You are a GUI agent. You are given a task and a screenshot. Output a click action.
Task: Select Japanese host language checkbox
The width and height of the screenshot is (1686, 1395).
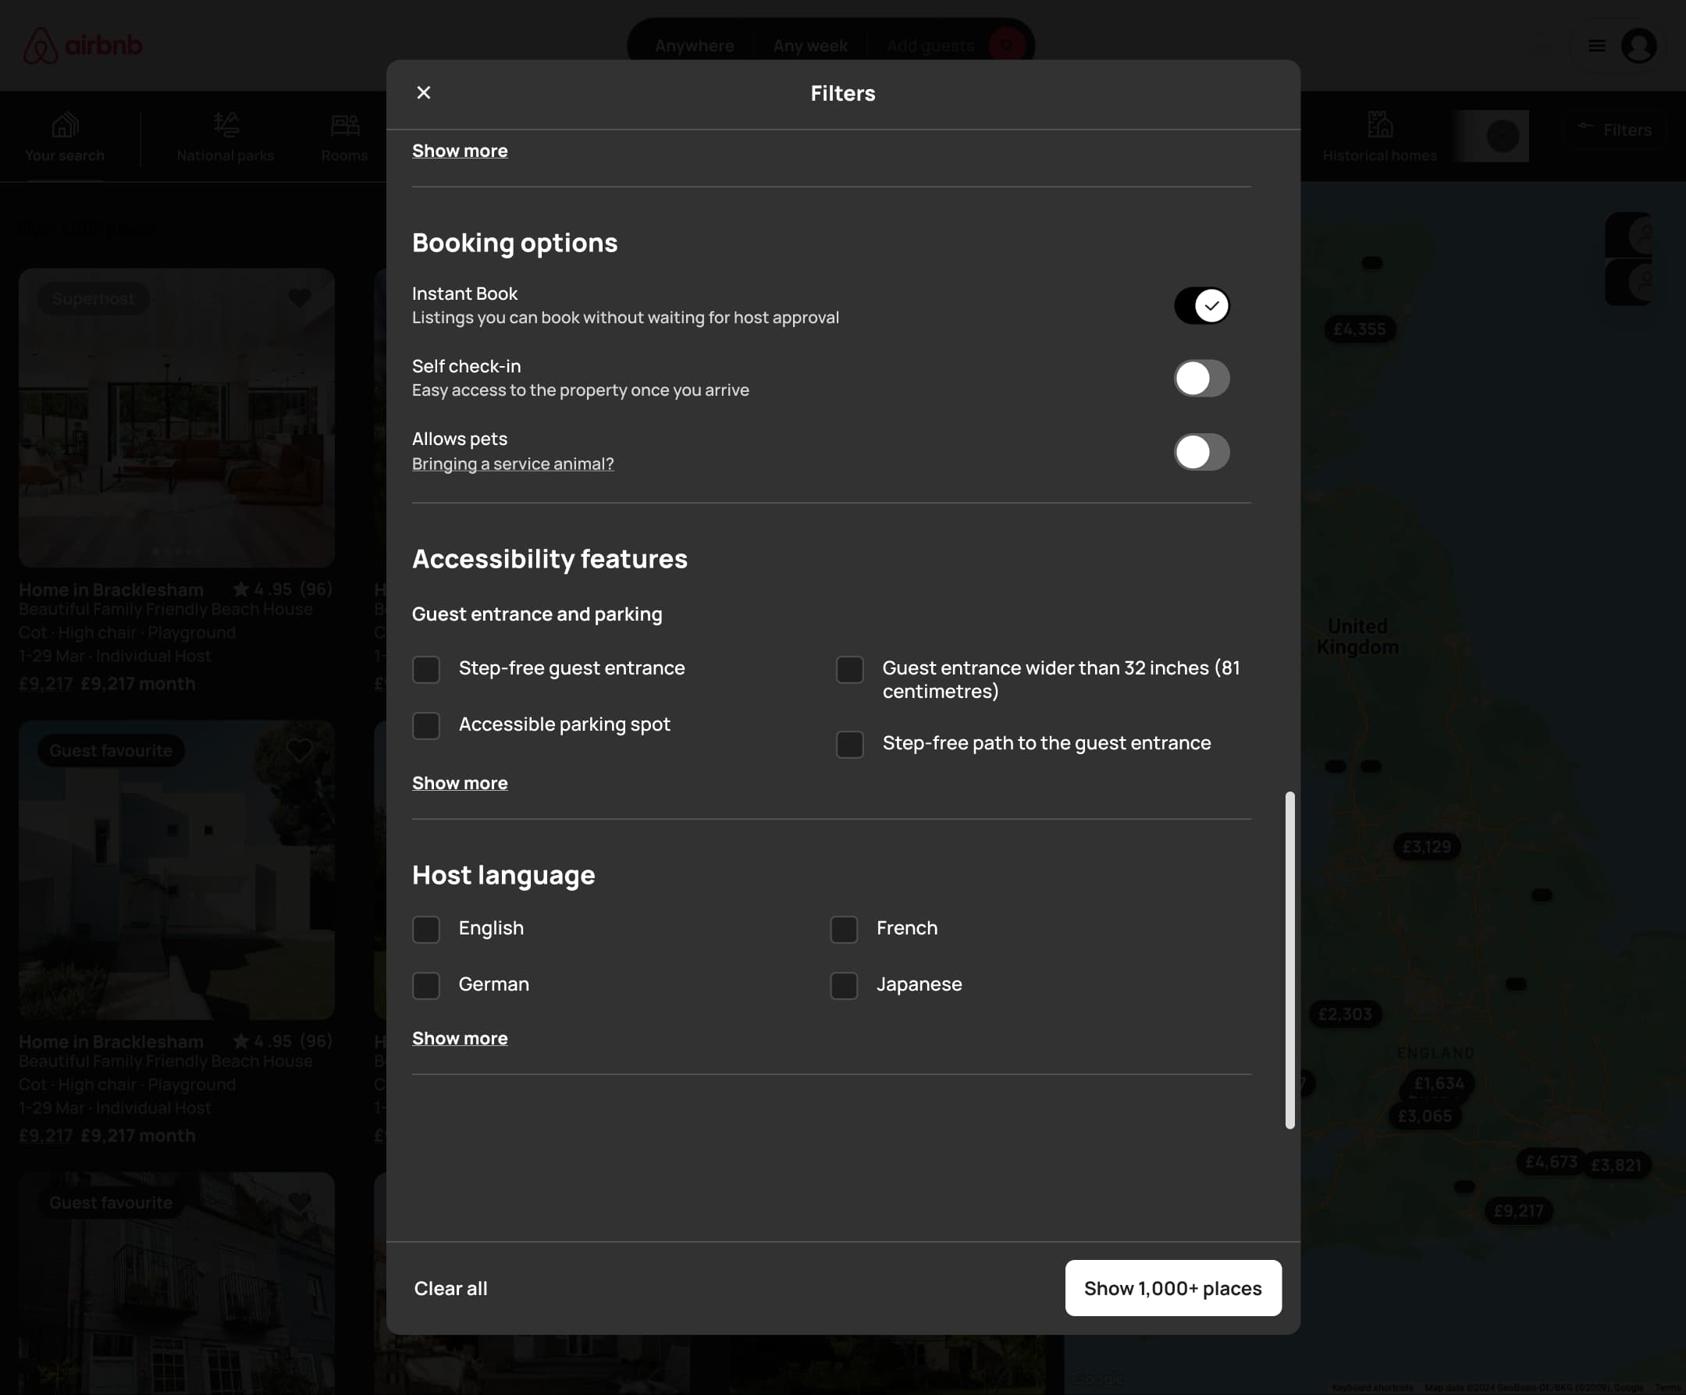click(844, 985)
